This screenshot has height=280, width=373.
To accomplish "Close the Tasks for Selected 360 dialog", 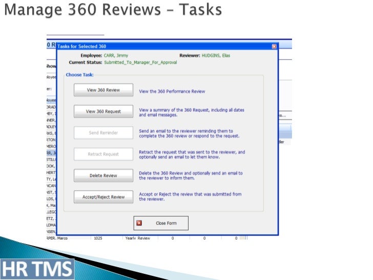I will coord(274,47).
